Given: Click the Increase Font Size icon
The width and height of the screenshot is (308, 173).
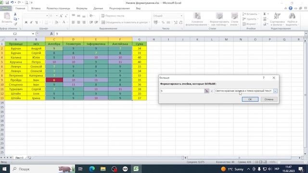Looking at the screenshot, I should (61, 16).
